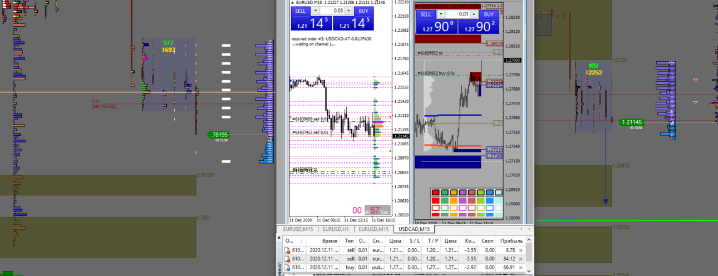The image size is (718, 276).
Task: Close the buy order with 66.91 profit
Action: point(520,267)
